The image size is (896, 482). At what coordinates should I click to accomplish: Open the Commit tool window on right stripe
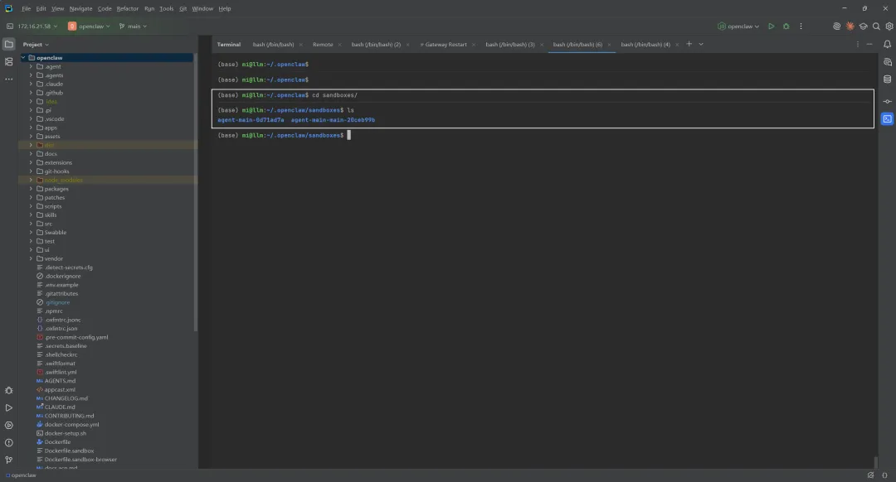[x=887, y=102]
